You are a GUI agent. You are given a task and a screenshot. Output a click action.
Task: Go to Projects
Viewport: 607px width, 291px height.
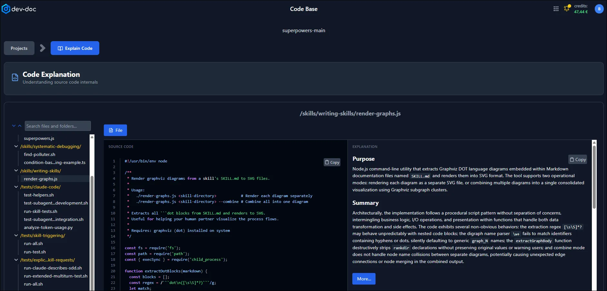click(x=19, y=48)
